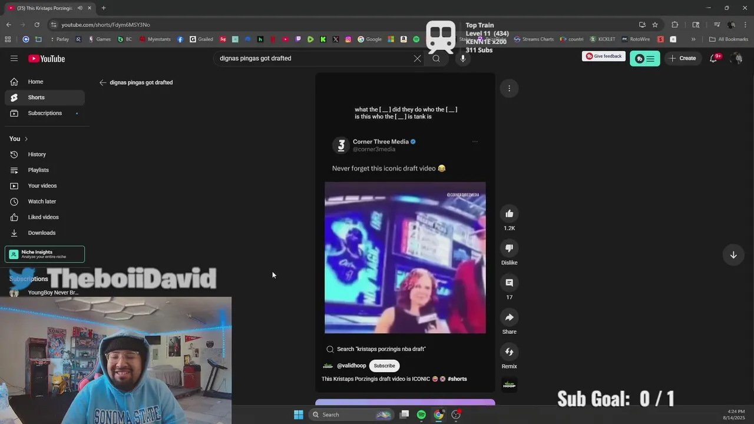Screen dimensions: 754x424
Task: Click the #shorts hashtag
Action: point(457,379)
